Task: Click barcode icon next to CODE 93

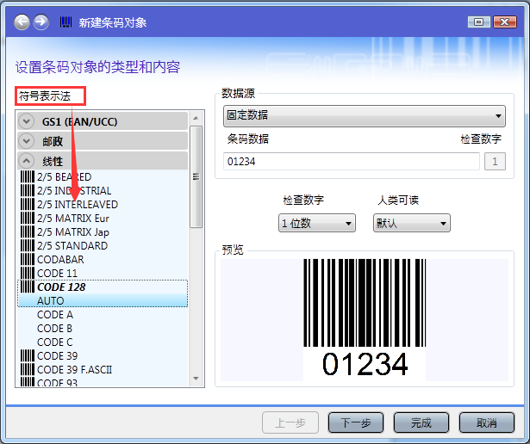Action: point(28,383)
